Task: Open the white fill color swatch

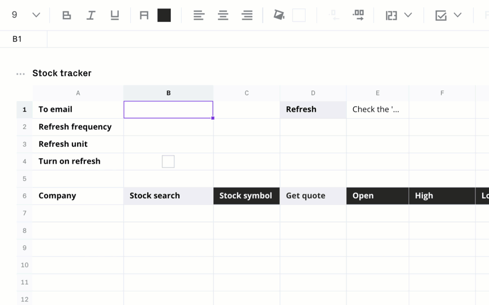Action: (x=299, y=15)
